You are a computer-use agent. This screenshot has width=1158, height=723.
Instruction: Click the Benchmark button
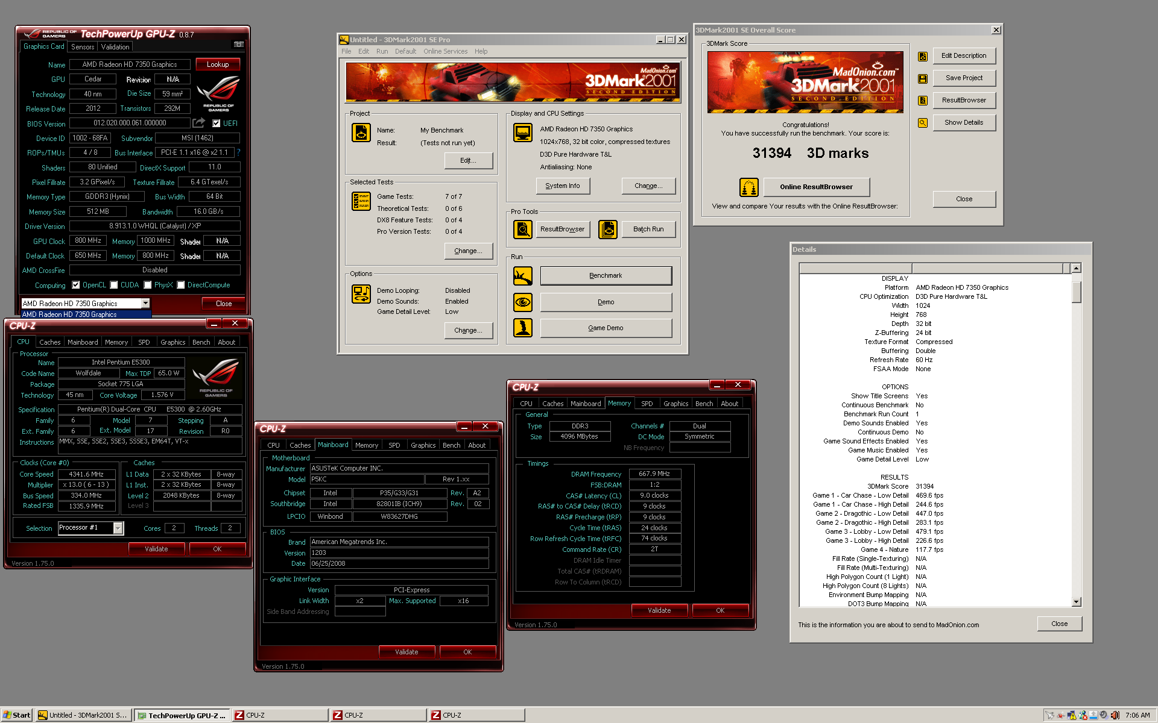point(606,275)
